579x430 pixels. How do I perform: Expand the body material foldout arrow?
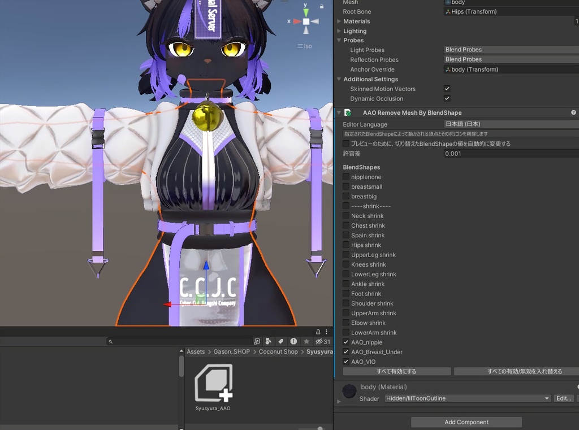339,402
